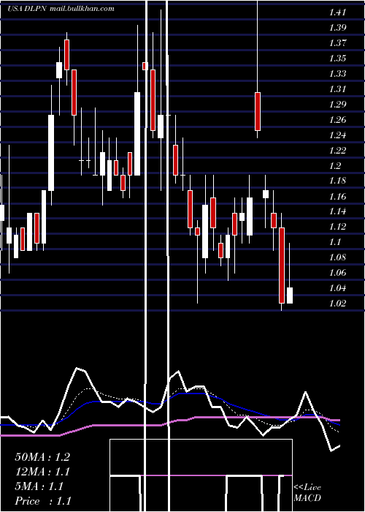Click the tall white candle rising to 1.31
This screenshot has height=512, width=365.
click(137, 134)
